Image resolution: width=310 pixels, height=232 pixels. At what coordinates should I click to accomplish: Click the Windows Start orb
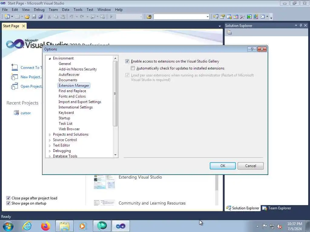point(8,226)
